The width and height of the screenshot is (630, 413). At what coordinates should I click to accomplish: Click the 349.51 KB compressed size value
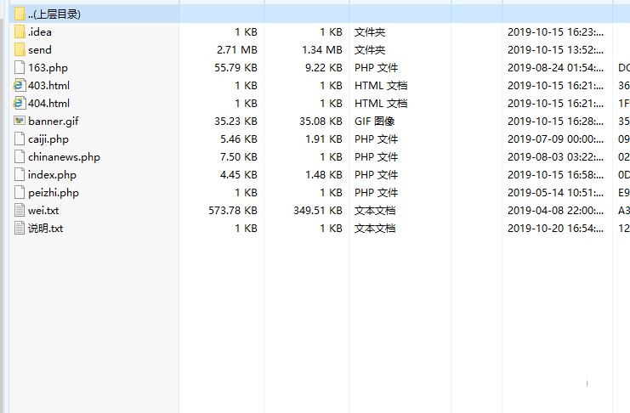(x=318, y=211)
